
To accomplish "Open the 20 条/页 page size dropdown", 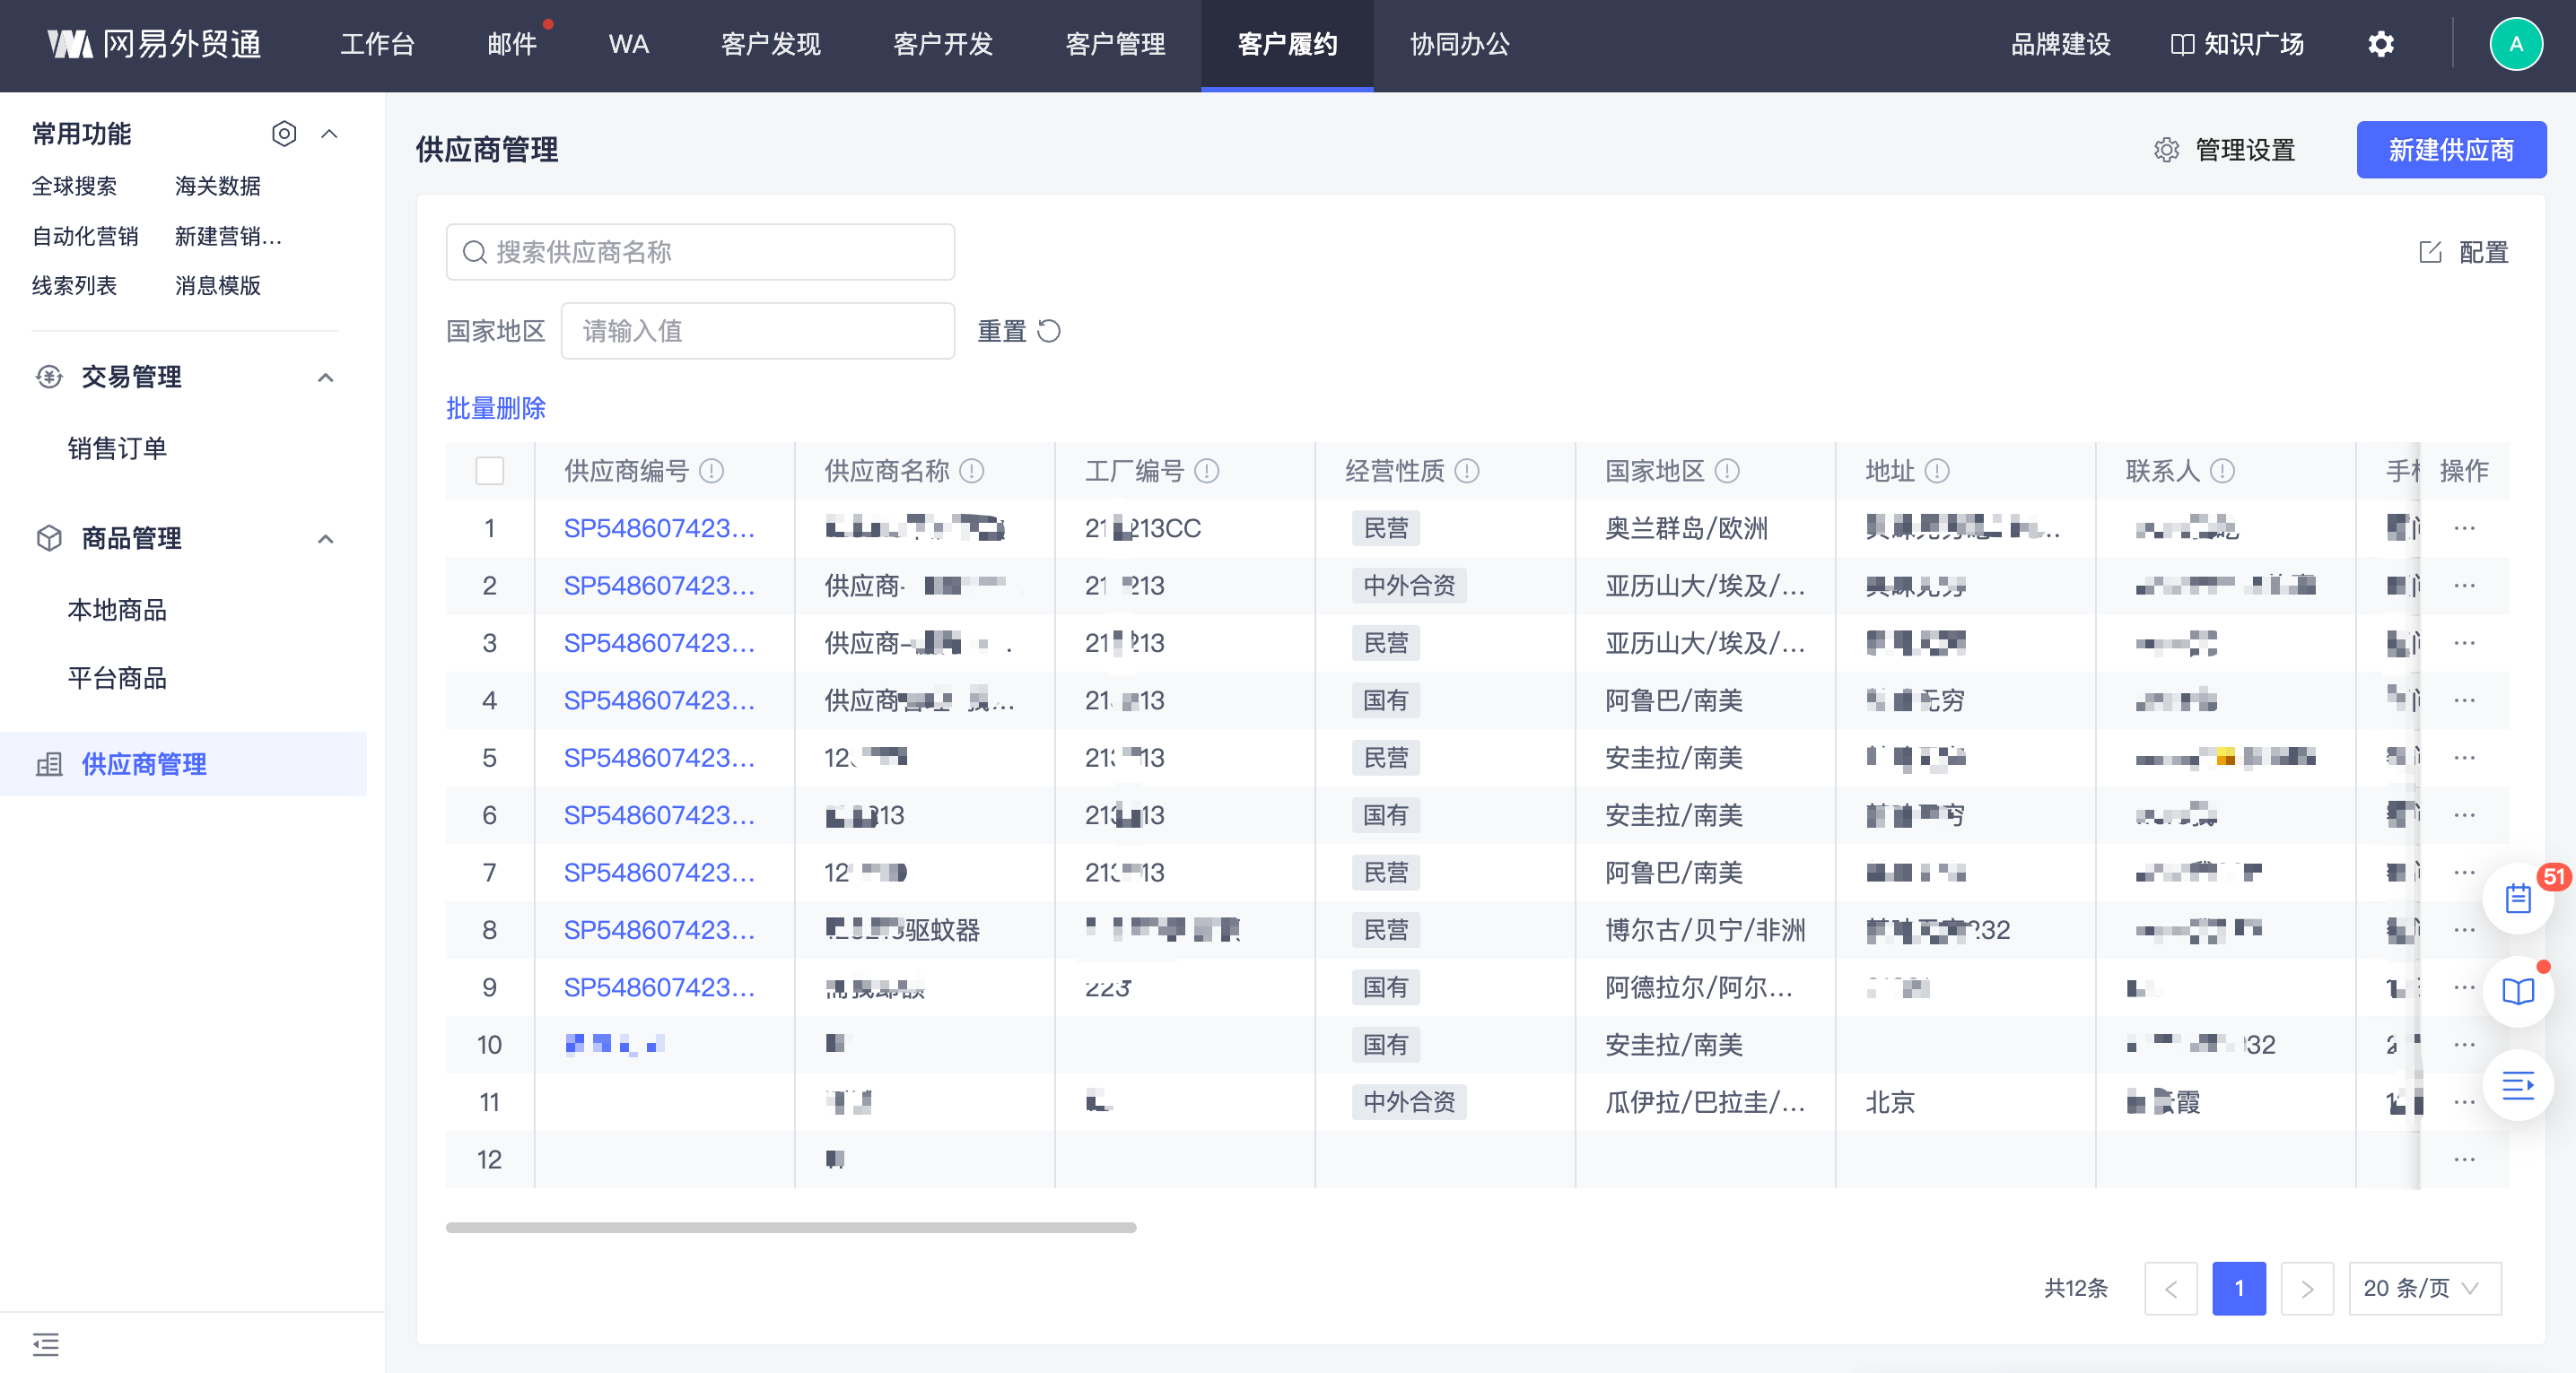I will click(2424, 1288).
